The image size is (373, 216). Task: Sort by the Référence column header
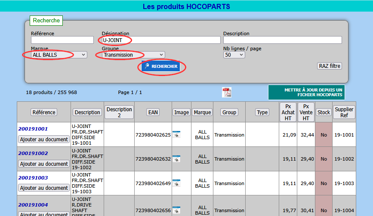44,112
